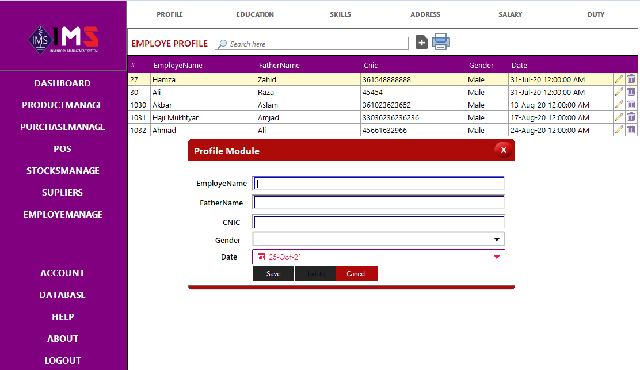Click the Update button
This screenshot has height=370, width=640.
point(315,274)
